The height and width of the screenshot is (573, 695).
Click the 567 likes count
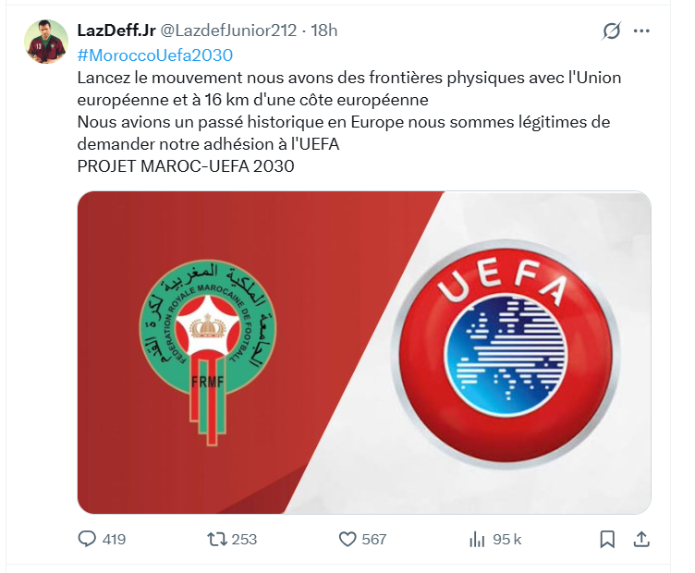tap(374, 540)
